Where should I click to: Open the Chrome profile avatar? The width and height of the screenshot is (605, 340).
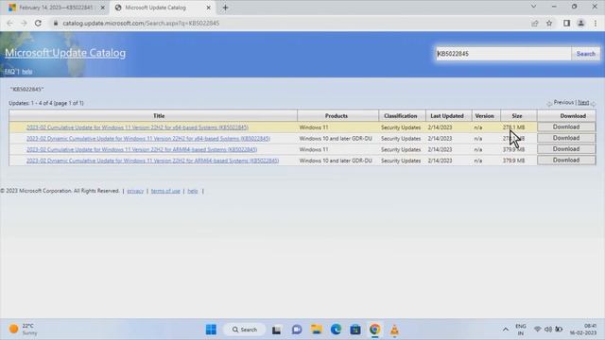click(580, 23)
